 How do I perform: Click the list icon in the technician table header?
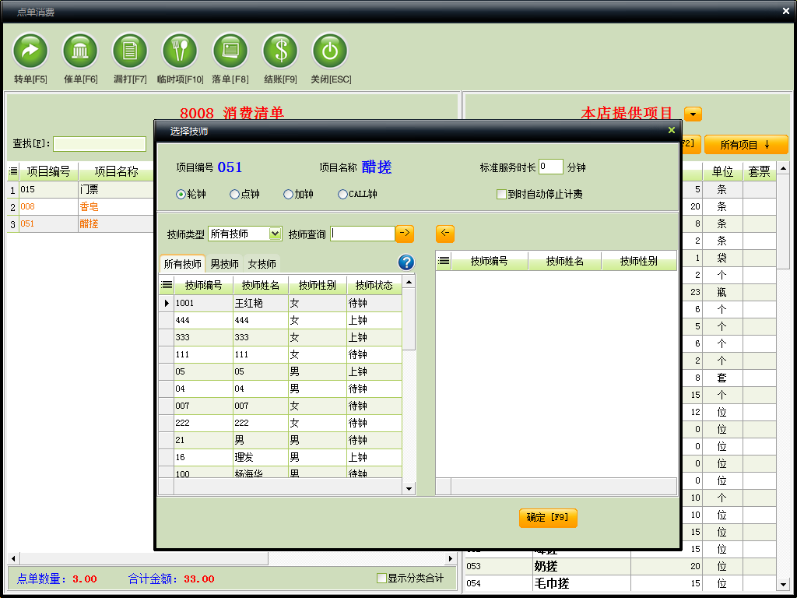[167, 285]
